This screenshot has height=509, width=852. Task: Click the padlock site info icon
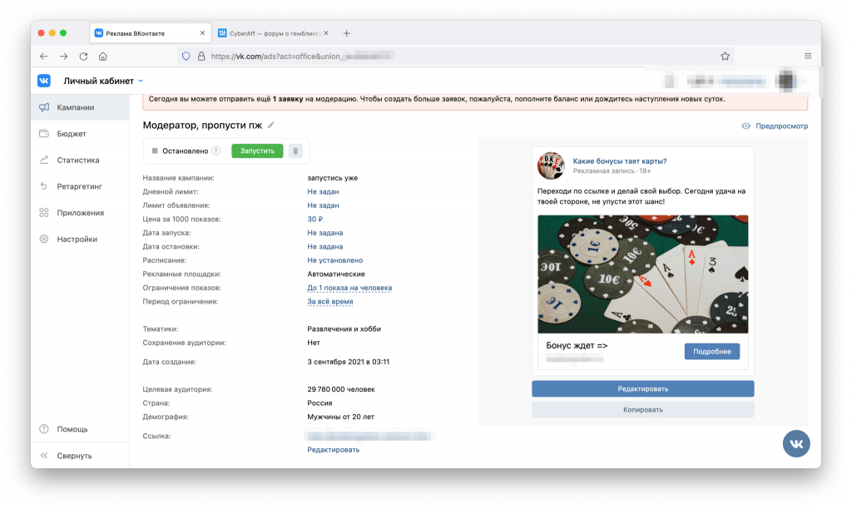201,56
